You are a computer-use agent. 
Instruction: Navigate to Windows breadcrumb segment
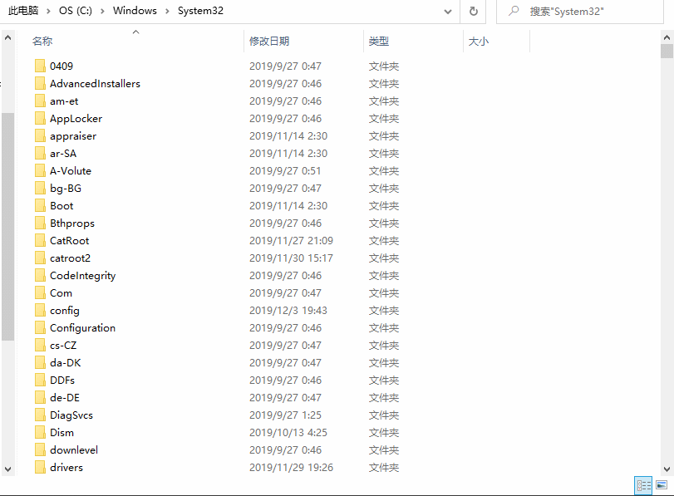(135, 11)
